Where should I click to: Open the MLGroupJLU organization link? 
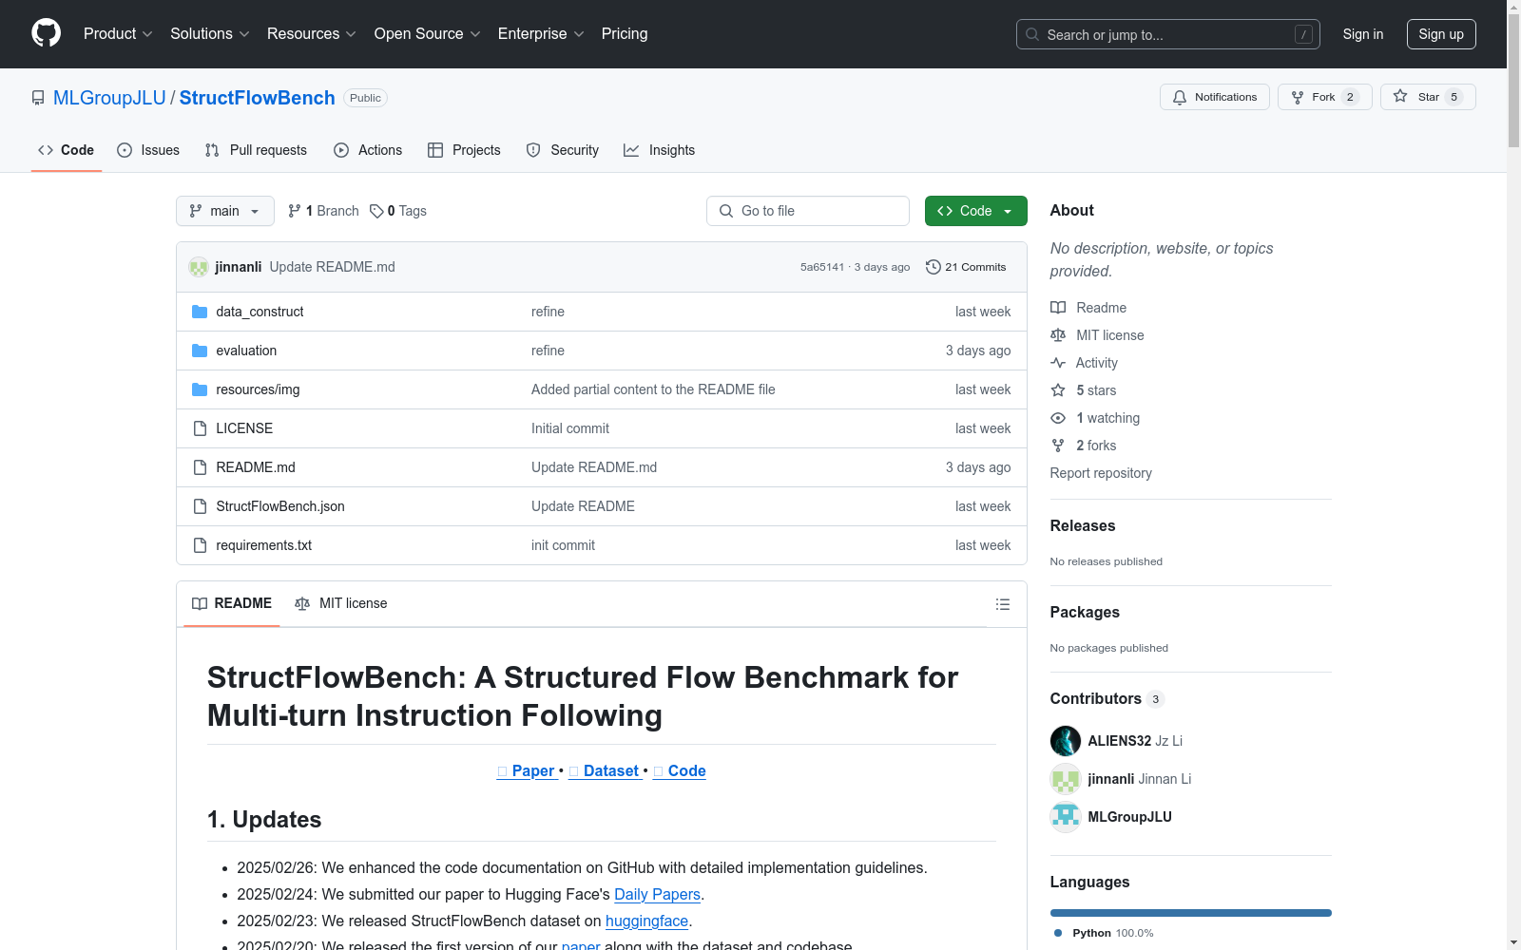109,98
